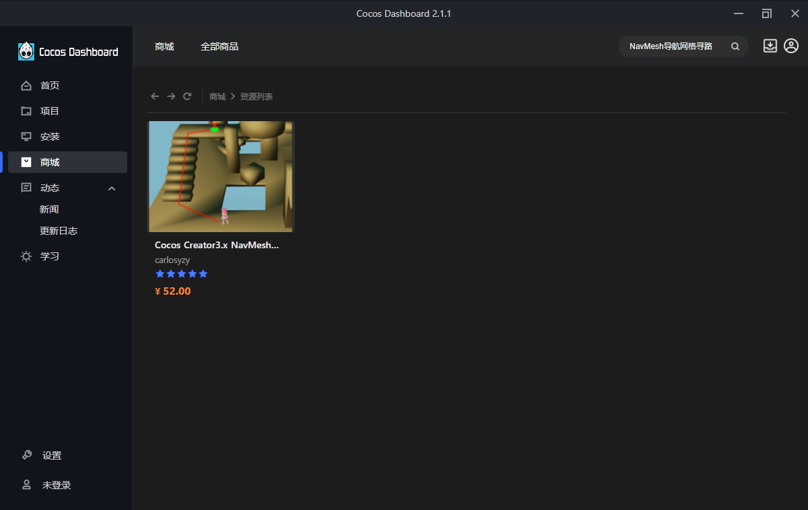
Task: Click the ¥ 52.00 price text
Action: [173, 291]
